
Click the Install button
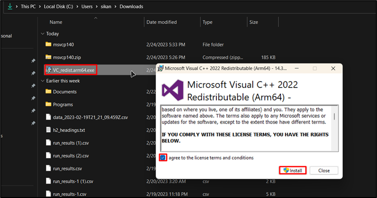(292, 170)
